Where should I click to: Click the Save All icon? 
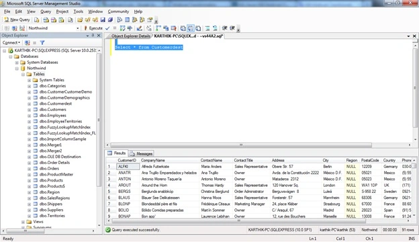(110, 19)
